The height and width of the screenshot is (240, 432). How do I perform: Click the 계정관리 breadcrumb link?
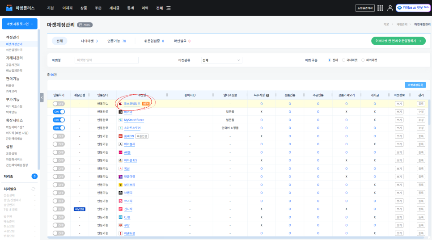pos(402,25)
